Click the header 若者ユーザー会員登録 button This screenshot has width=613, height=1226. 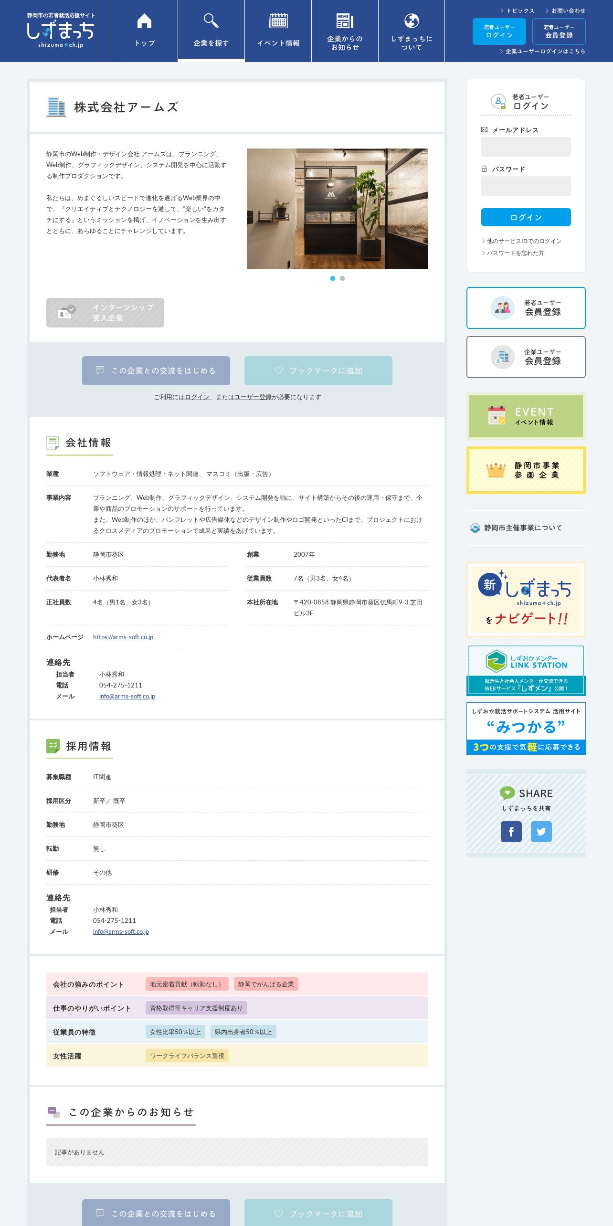tap(559, 32)
